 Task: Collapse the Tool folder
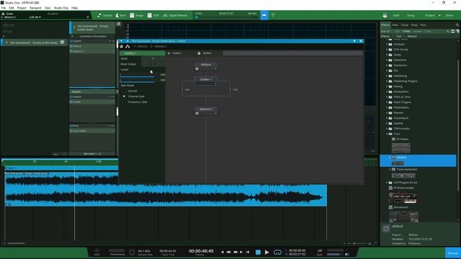click(x=387, y=134)
